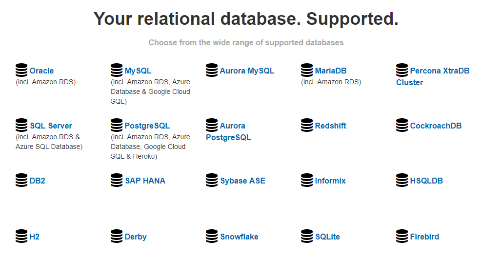
Task: Click the database icon next to MySQL
Action: [117, 71]
